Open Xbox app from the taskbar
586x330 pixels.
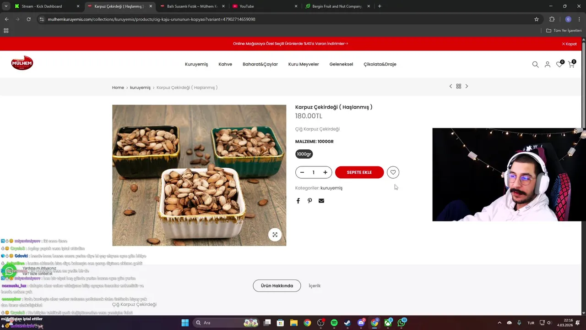coord(388,323)
